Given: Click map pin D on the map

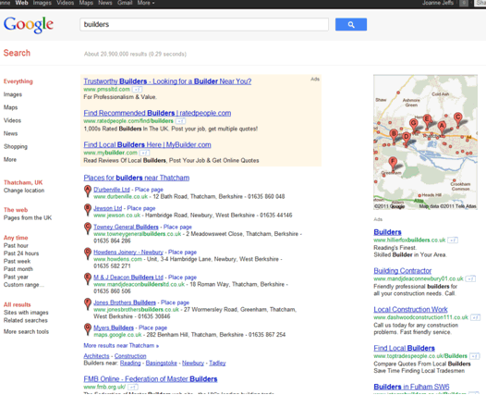Looking at the screenshot, I should point(406,139).
